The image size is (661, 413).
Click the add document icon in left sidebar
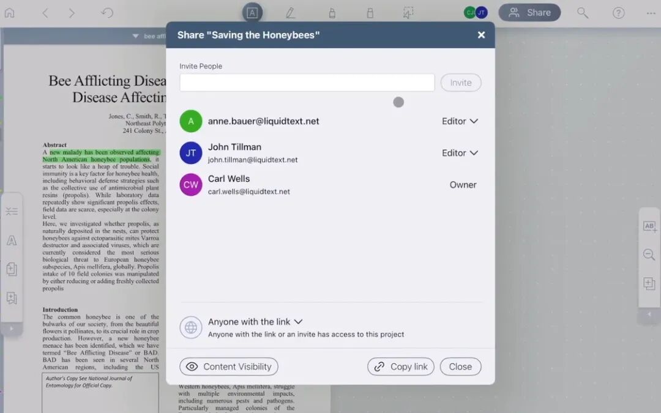click(12, 269)
